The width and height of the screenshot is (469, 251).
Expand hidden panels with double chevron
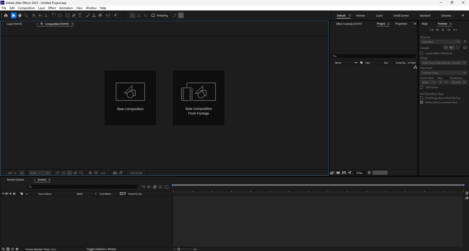(x=415, y=24)
